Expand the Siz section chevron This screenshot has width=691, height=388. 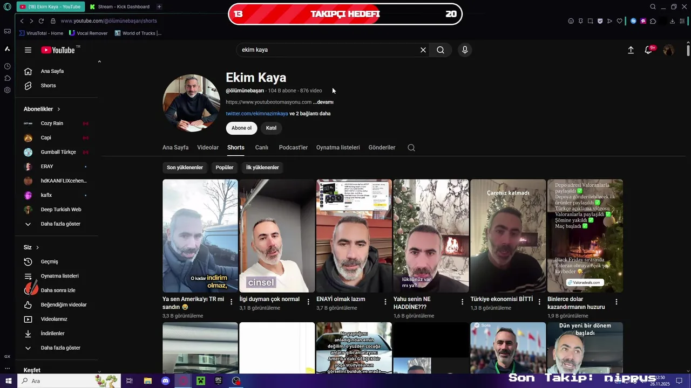pyautogui.click(x=37, y=248)
